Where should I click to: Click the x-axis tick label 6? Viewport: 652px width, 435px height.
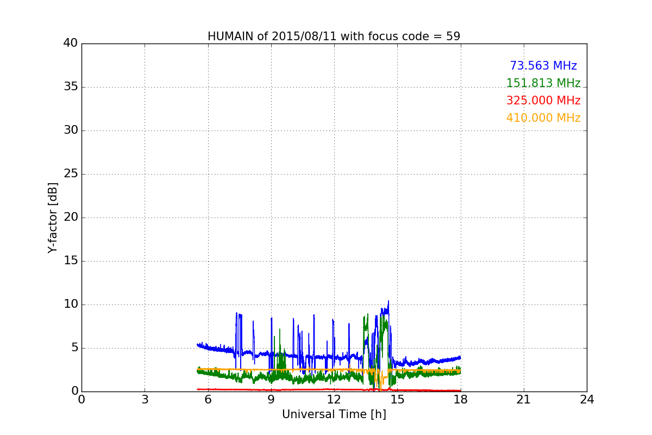[x=208, y=400]
